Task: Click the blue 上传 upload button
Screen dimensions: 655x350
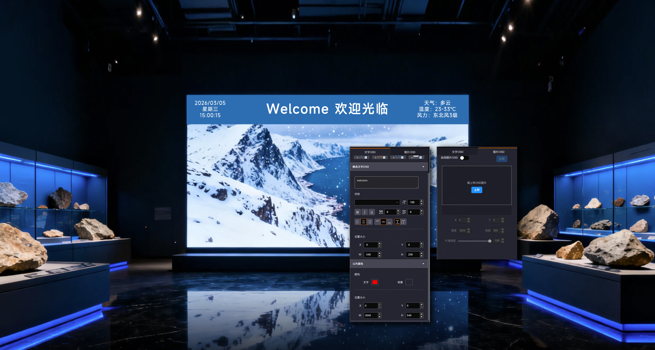Action: pyautogui.click(x=477, y=190)
